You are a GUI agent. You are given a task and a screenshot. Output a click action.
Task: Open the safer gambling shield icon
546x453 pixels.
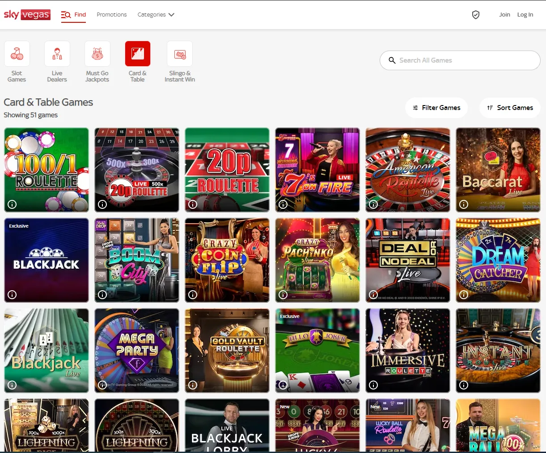click(476, 15)
